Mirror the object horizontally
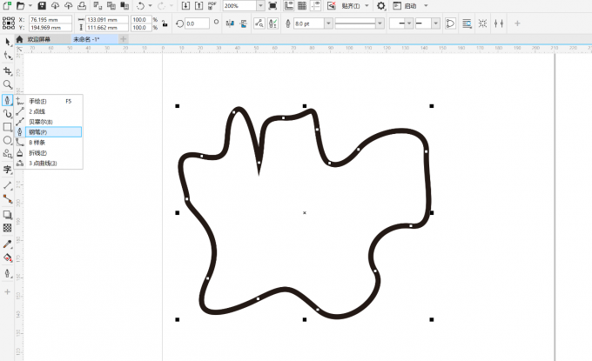The width and height of the screenshot is (592, 361). (x=230, y=23)
